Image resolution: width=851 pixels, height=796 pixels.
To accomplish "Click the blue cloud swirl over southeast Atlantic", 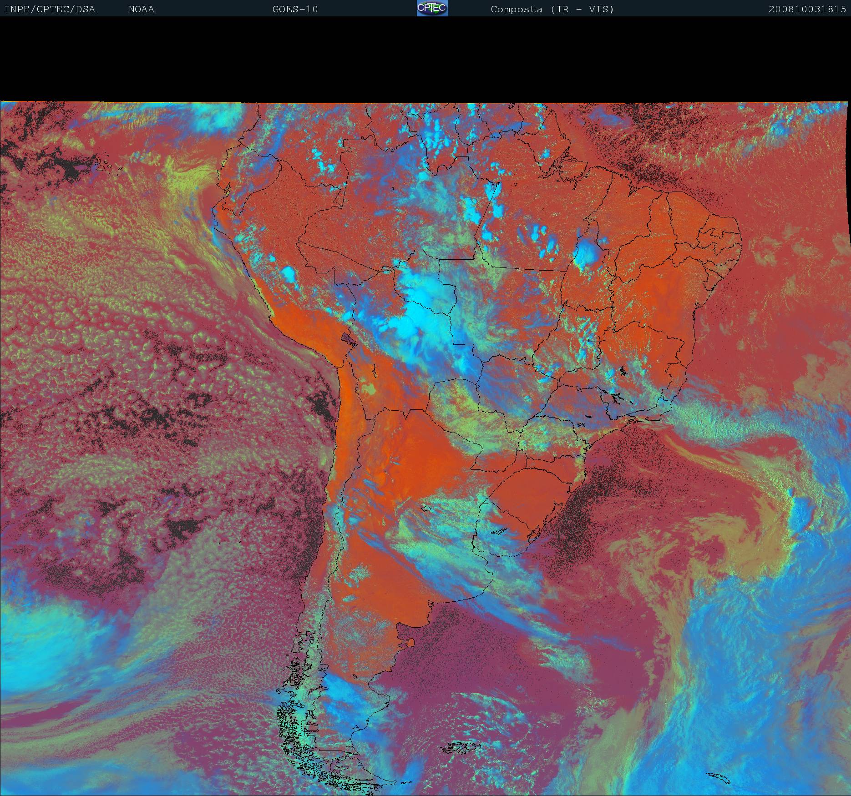I will pos(751,637).
